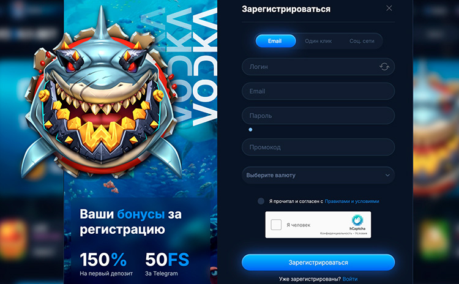Close the registration dialog with the X icon
Viewport: 459px width, 284px height.
click(389, 8)
